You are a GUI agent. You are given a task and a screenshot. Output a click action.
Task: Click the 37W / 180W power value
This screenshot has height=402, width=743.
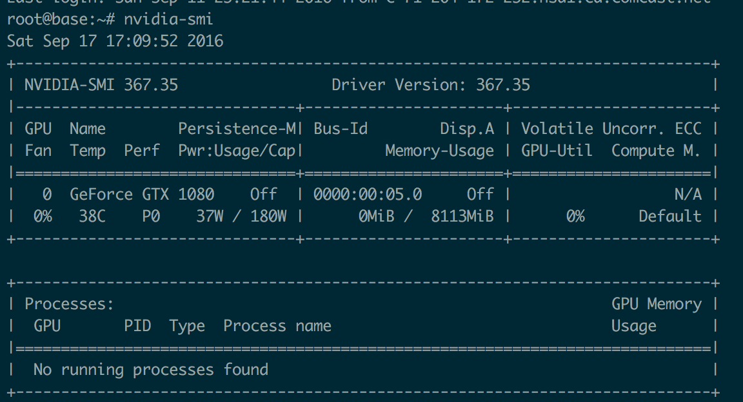point(241,216)
